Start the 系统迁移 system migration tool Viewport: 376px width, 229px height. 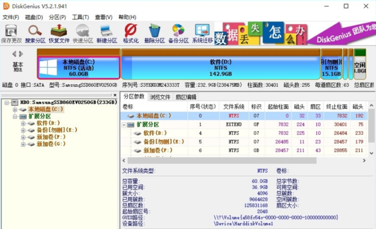click(203, 33)
